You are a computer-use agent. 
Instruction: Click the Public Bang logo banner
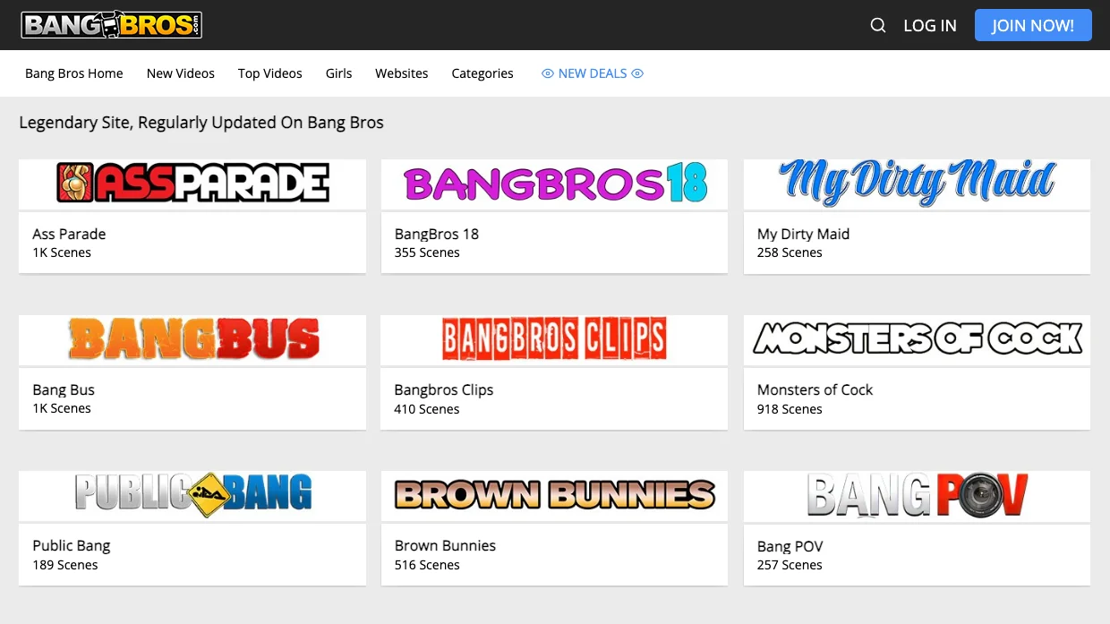pyautogui.click(x=192, y=495)
